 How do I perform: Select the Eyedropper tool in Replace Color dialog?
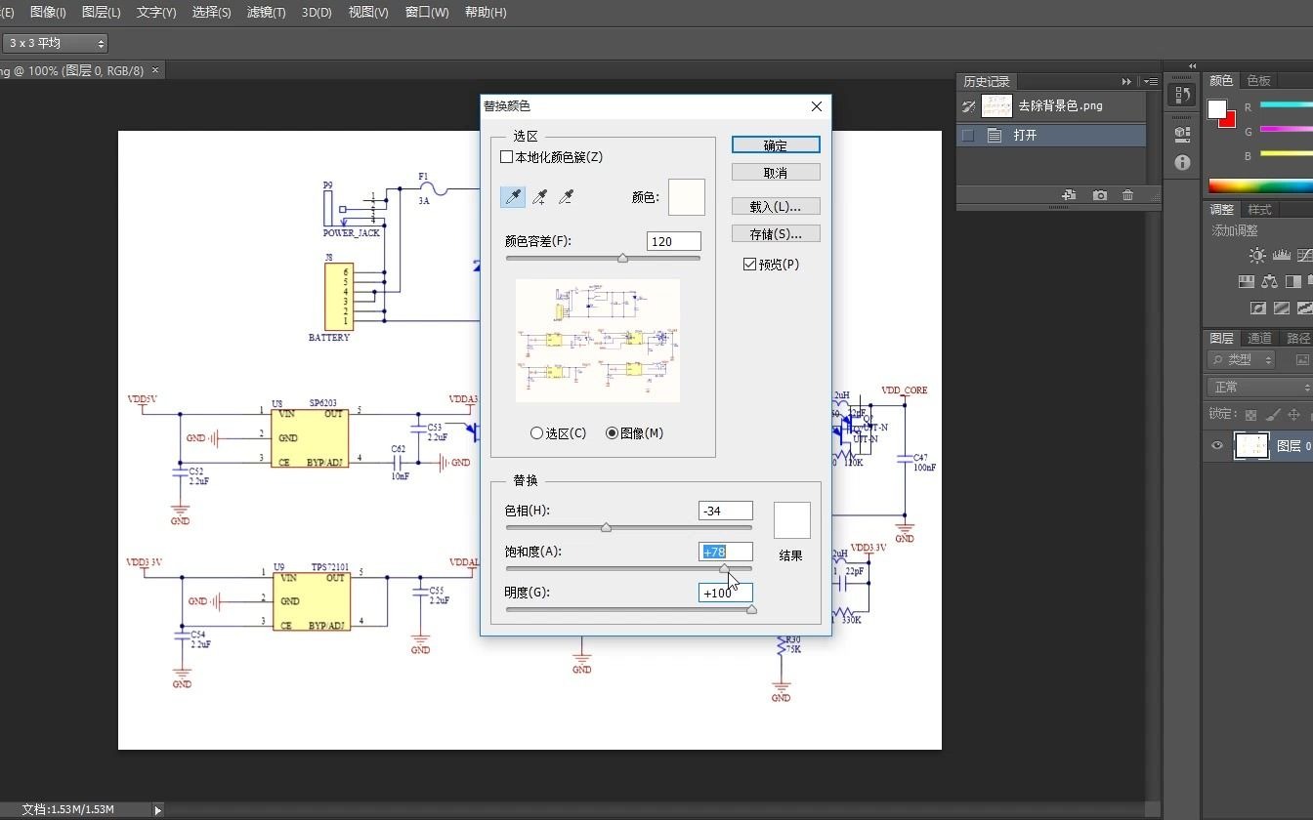(x=513, y=197)
